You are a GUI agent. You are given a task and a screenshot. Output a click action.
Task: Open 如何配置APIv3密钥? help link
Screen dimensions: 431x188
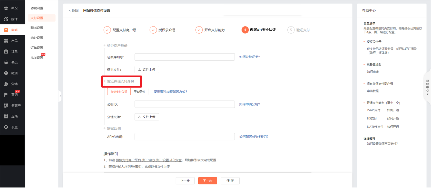(x=254, y=137)
